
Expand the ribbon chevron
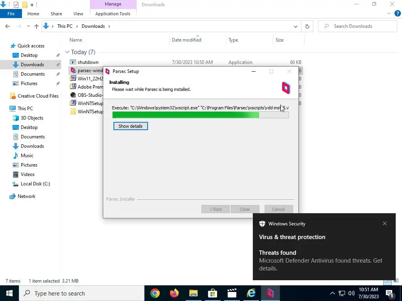tap(389, 14)
